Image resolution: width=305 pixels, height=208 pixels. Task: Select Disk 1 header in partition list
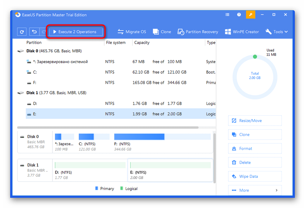56,93
